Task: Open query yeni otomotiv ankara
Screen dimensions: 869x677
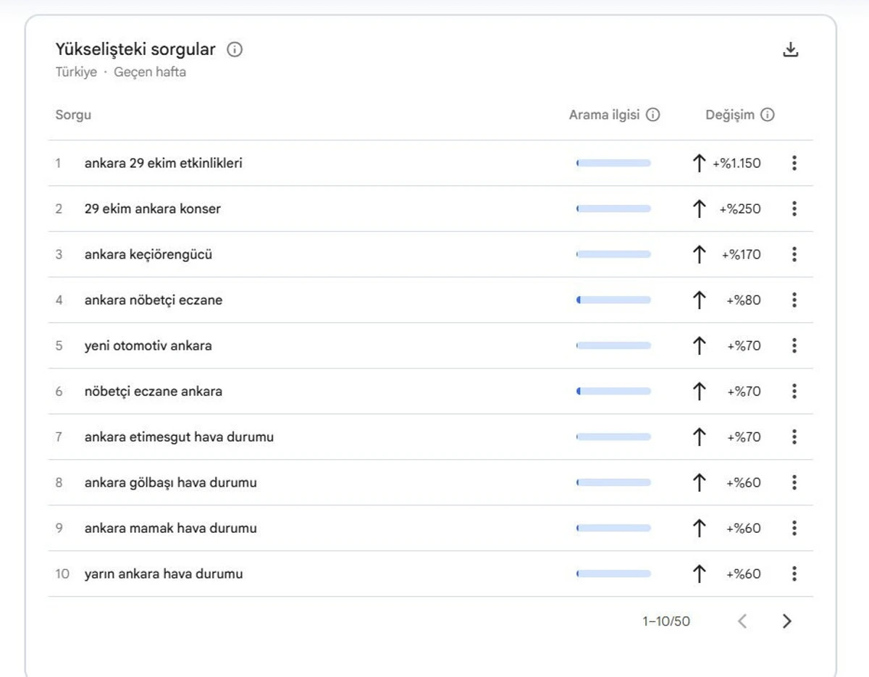Action: pyautogui.click(x=148, y=345)
